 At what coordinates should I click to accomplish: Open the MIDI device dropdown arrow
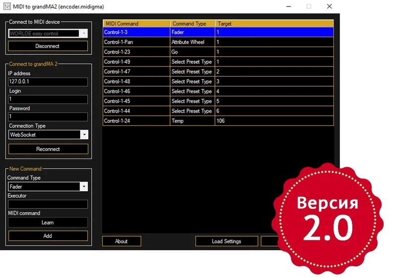84,33
